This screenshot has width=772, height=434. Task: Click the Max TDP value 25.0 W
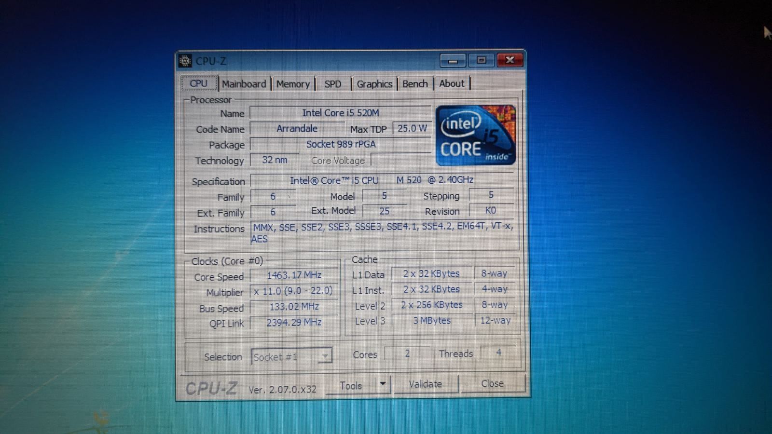tap(412, 128)
